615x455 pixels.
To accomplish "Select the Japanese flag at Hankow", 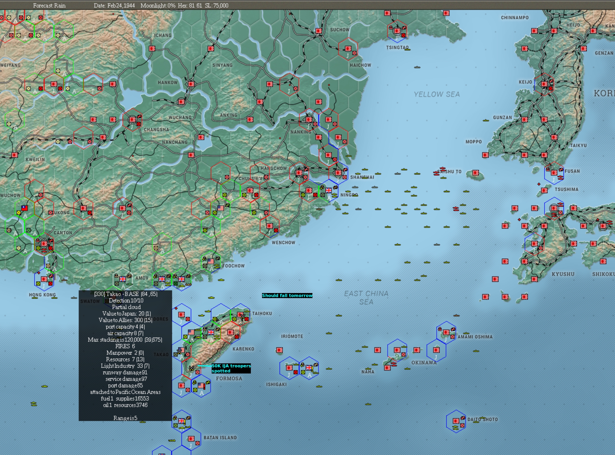I will pos(191,84).
